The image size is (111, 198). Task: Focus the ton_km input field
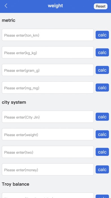(x=48, y=35)
